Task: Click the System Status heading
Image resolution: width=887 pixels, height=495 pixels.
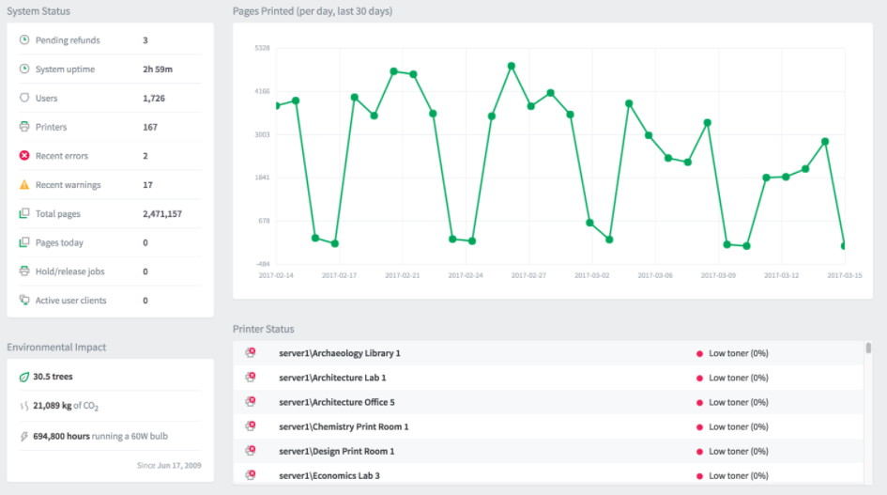Action: click(x=38, y=10)
